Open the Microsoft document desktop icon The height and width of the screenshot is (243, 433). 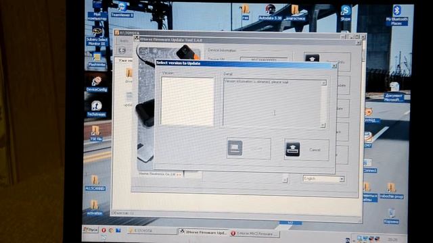394,92
